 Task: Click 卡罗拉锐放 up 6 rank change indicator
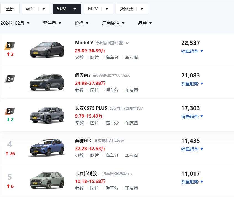point(10,186)
